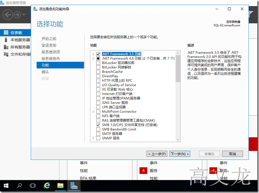Check BitLocker 网络解锁 checkbox
Screen dimensions: 259x193
[x=98, y=67]
